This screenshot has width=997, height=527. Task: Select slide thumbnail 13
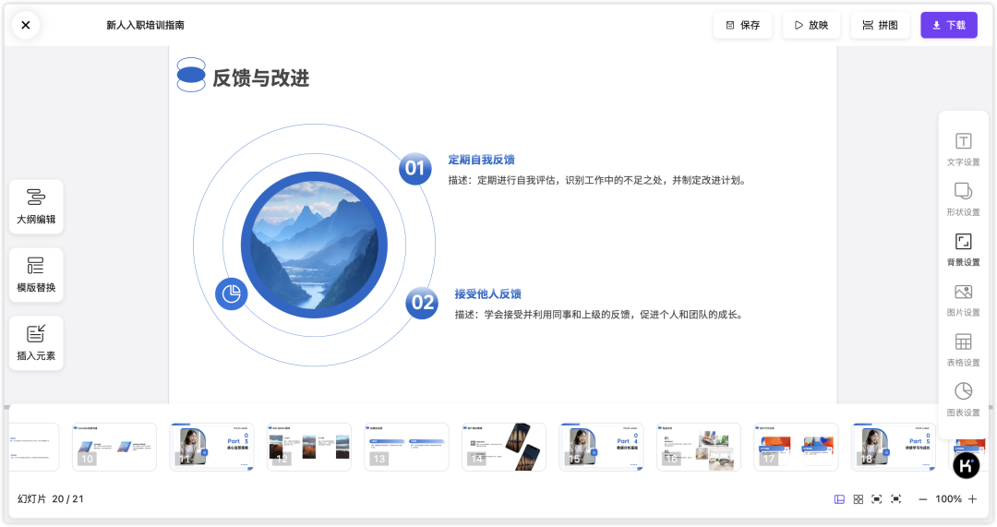coord(406,447)
